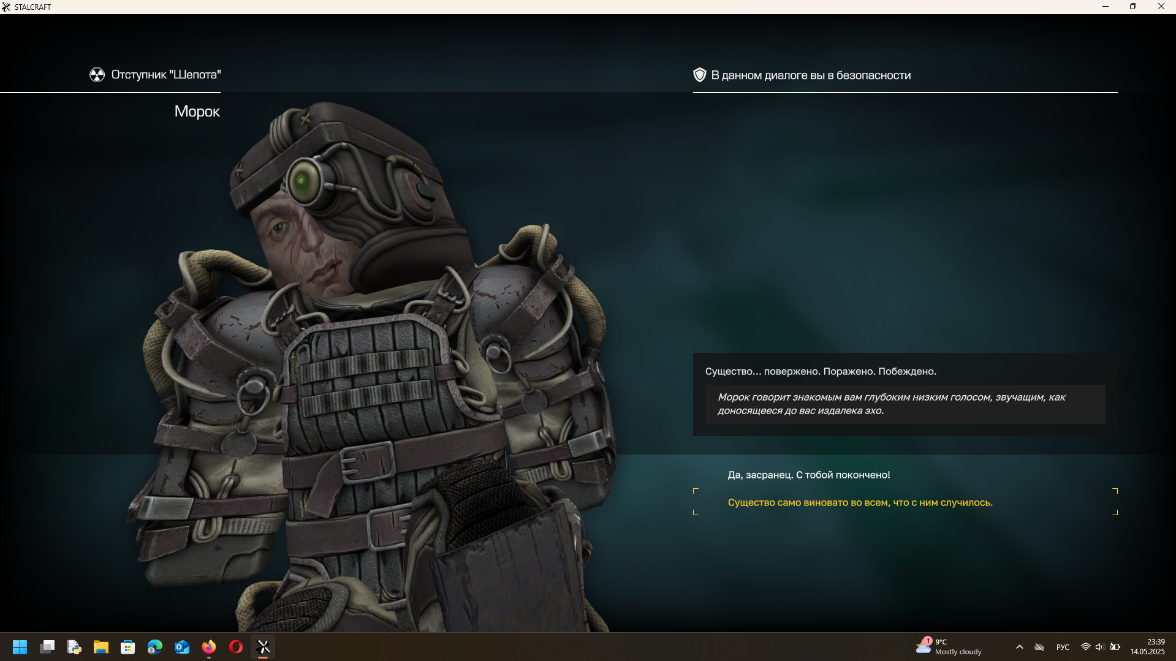Screen dimensions: 1176x661
Task: Open Outlook from the taskbar
Action: 182,647
